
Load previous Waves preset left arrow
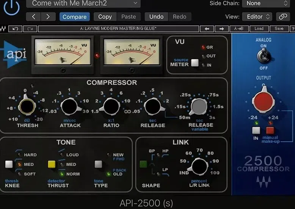(x=207, y=29)
